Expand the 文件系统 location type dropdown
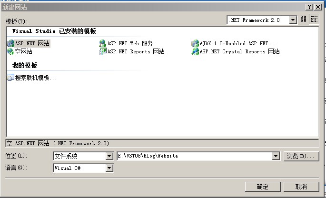Viewport: 326px width, 198px height. coord(109,156)
